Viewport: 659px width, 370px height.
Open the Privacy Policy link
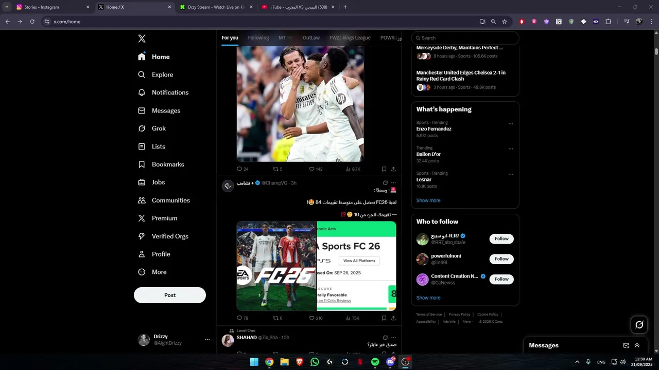click(459, 314)
